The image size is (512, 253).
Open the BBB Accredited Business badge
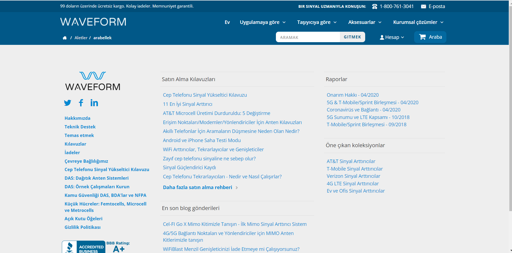point(84,247)
